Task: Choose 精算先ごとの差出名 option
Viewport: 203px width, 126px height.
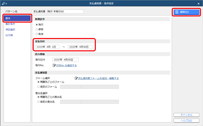Action: [x=38, y=97]
